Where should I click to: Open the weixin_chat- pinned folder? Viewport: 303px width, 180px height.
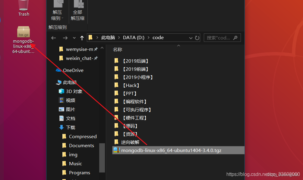click(78, 58)
